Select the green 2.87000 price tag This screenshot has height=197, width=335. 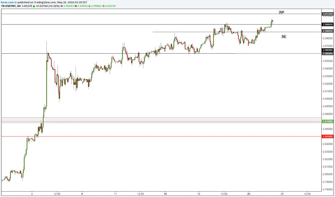[x=327, y=121]
